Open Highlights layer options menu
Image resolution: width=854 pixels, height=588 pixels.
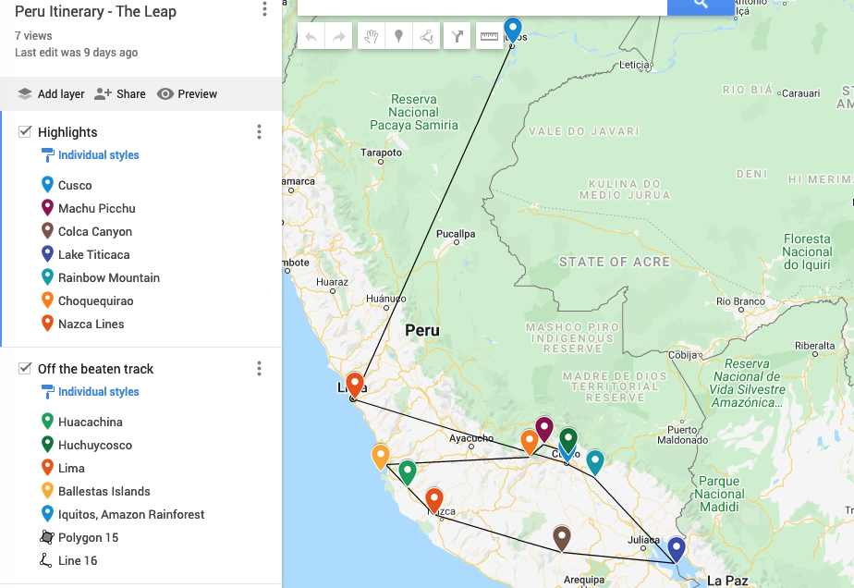point(259,132)
